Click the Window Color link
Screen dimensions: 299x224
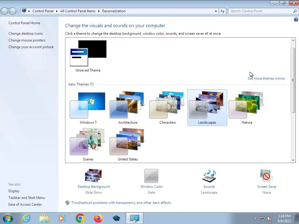pyautogui.click(x=152, y=187)
